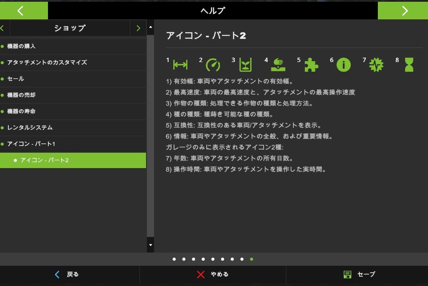Image resolution: width=428 pixels, height=286 pixels.
Task: Click the 最高速度 description line
Action: pos(260,92)
